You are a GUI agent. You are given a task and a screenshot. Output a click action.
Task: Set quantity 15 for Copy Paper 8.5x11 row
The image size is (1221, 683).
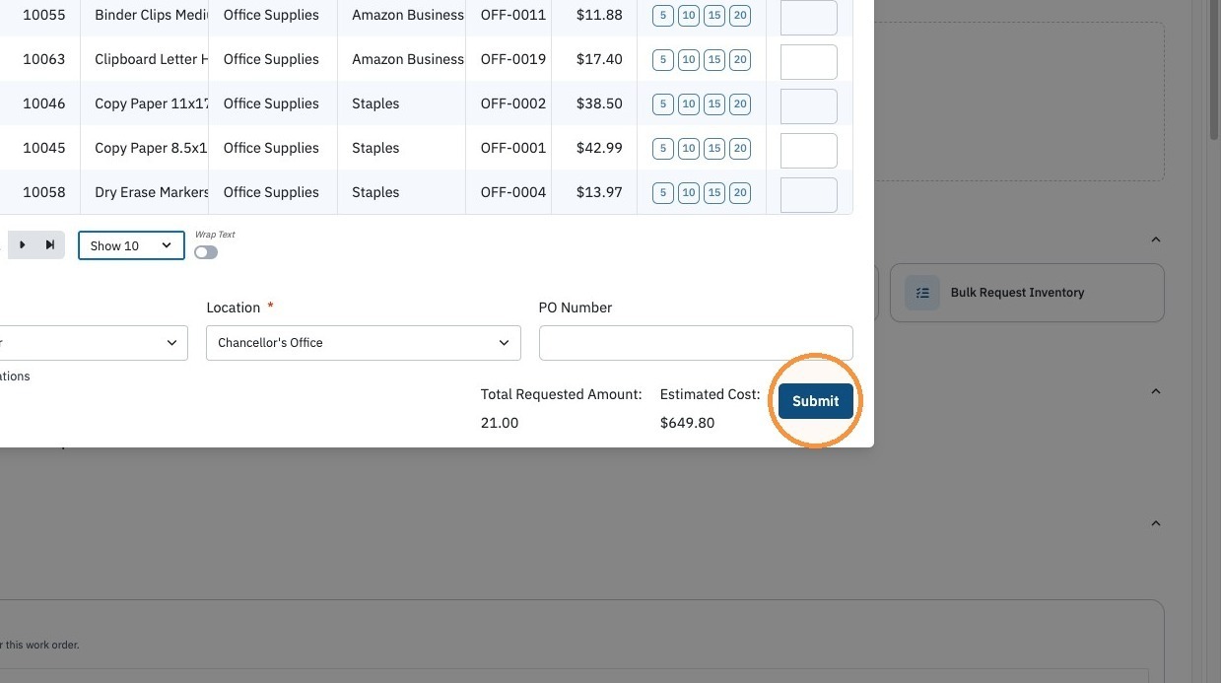(714, 149)
